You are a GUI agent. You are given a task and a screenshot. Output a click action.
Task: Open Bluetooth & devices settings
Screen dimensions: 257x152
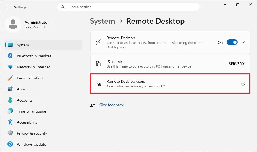[43, 56]
